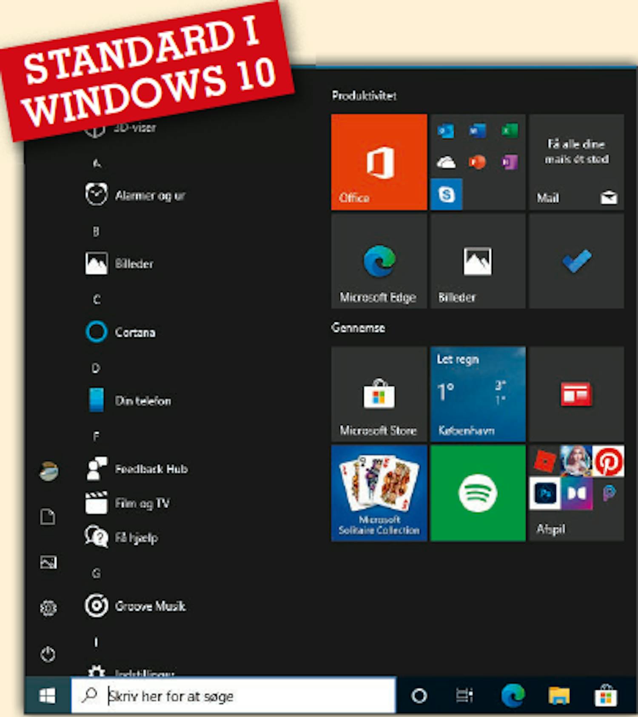638x717 pixels.
Task: Click the user account avatar
Action: (x=48, y=471)
